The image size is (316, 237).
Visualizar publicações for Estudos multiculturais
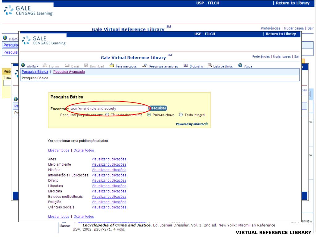click(109, 197)
